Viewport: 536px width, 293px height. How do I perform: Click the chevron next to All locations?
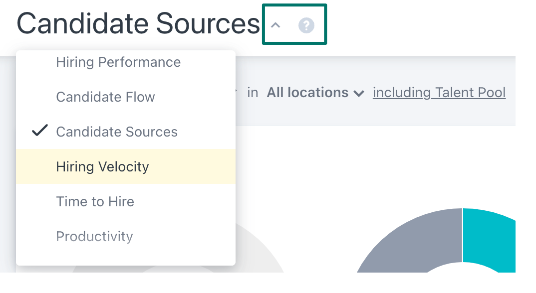point(359,93)
